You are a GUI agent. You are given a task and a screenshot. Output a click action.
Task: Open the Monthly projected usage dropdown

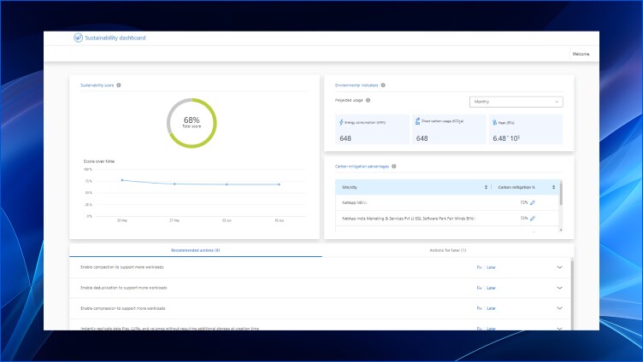tap(516, 102)
